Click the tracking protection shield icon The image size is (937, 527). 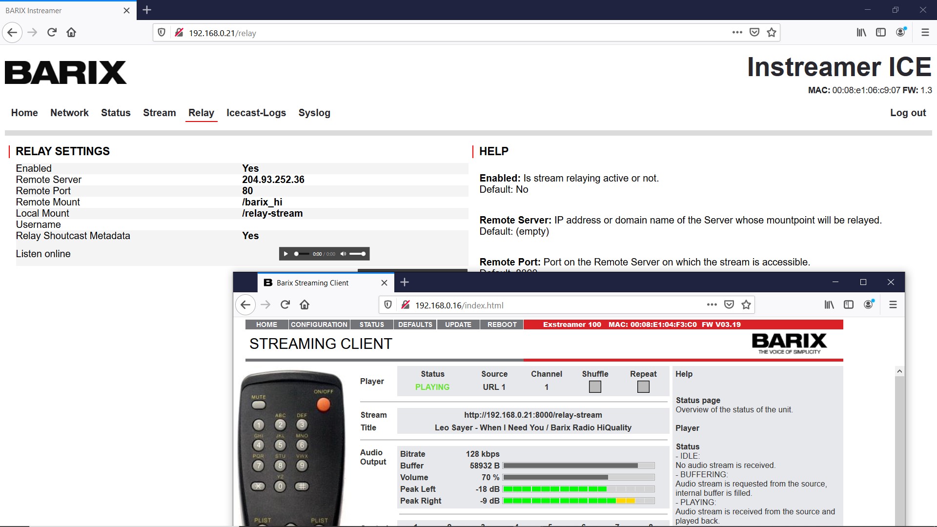point(162,32)
